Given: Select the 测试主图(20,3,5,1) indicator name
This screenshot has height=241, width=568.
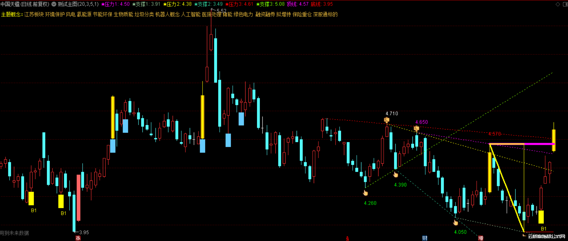Looking at the screenshot, I should 78,4.
